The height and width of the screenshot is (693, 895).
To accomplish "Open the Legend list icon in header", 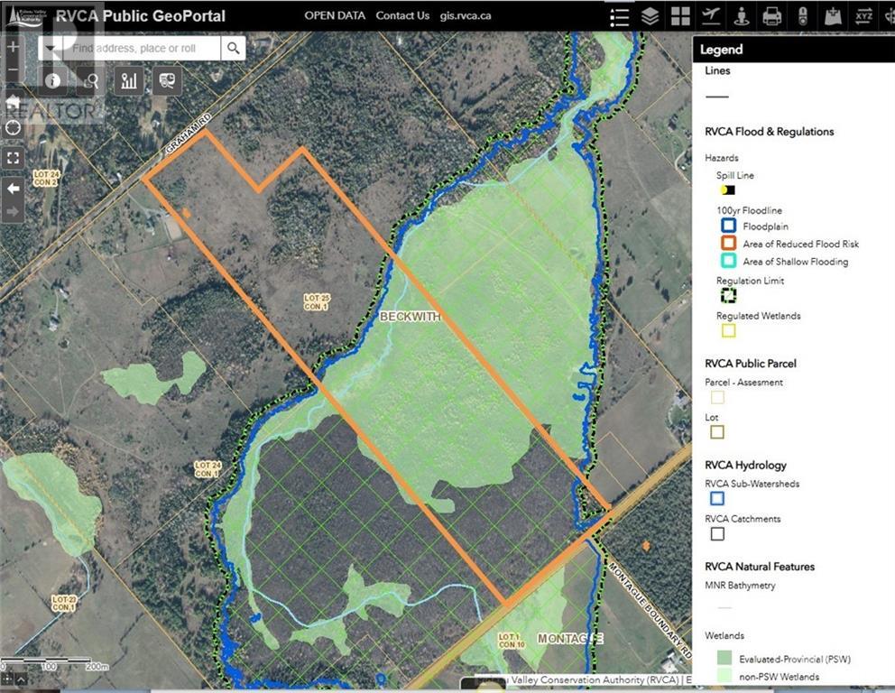I will [x=619, y=16].
